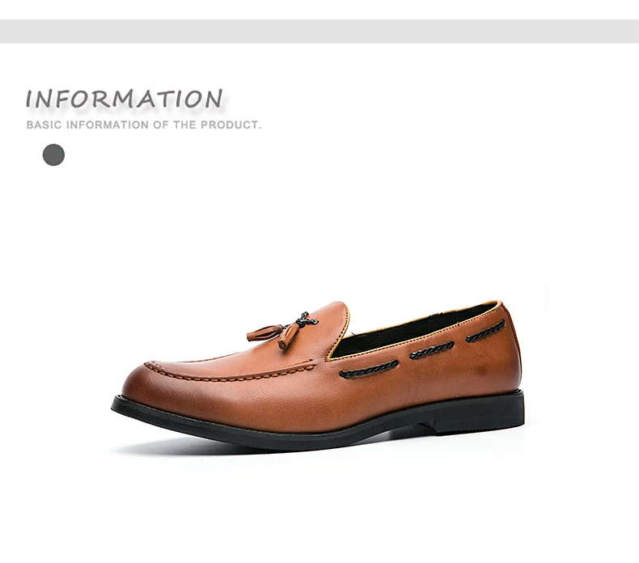Viewport: 639px width, 563px height.
Task: Click the middle braided lace stitch on side
Action: click(432, 350)
